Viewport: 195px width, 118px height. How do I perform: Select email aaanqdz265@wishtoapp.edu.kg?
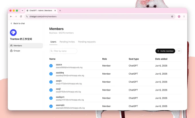70,108
